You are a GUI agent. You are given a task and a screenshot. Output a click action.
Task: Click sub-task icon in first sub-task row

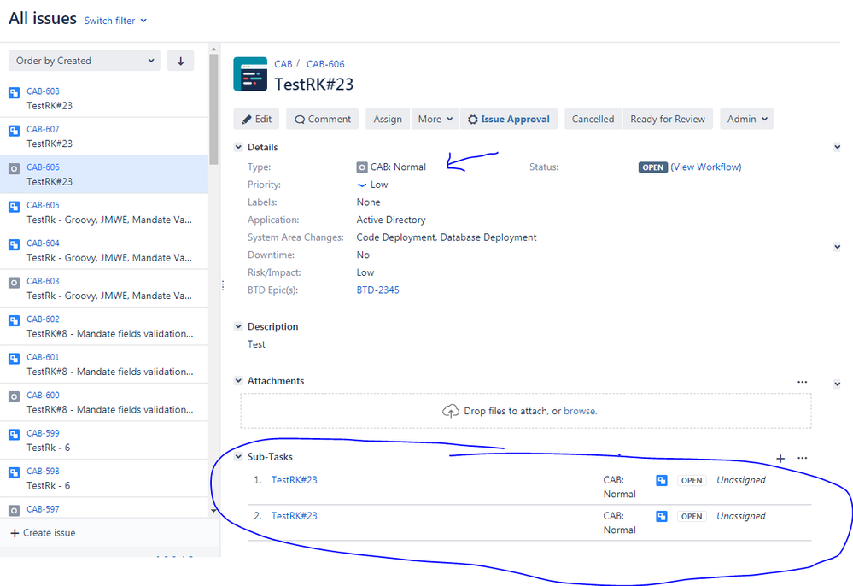pyautogui.click(x=662, y=480)
